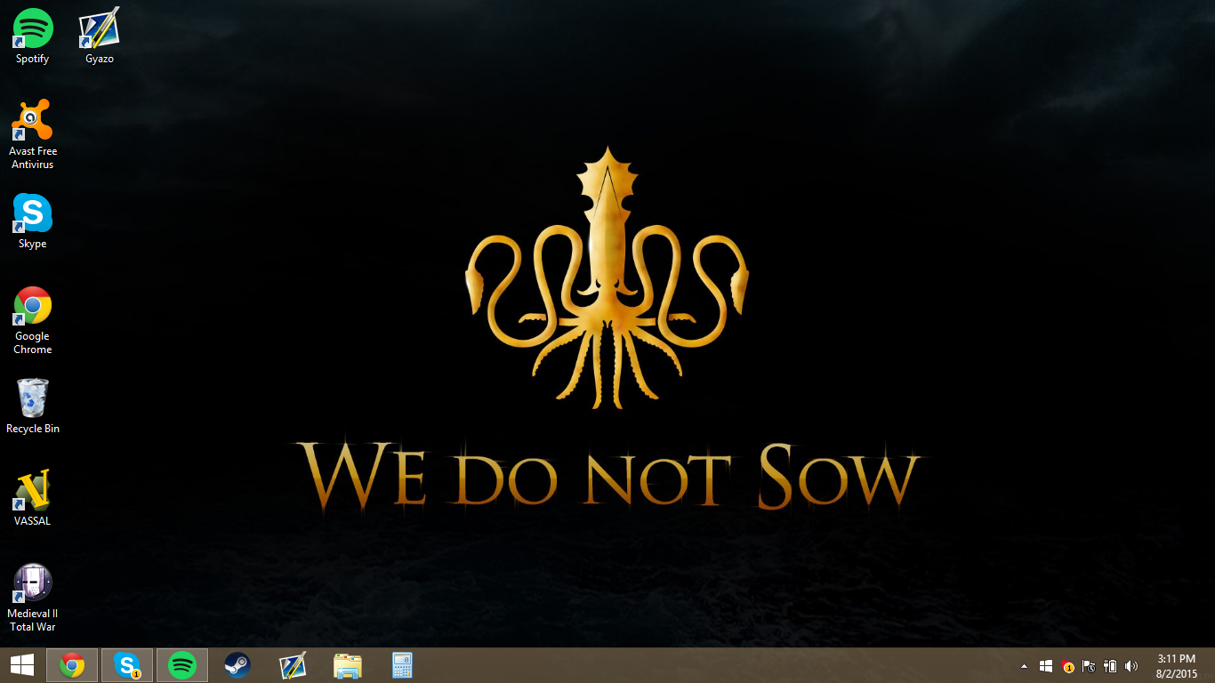Click the Get Windows 10 tray icon
The height and width of the screenshot is (683, 1215).
(x=1046, y=665)
